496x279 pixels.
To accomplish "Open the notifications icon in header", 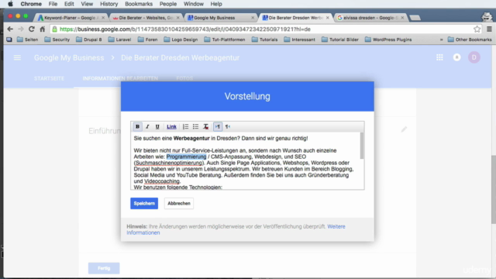I will [456, 57].
